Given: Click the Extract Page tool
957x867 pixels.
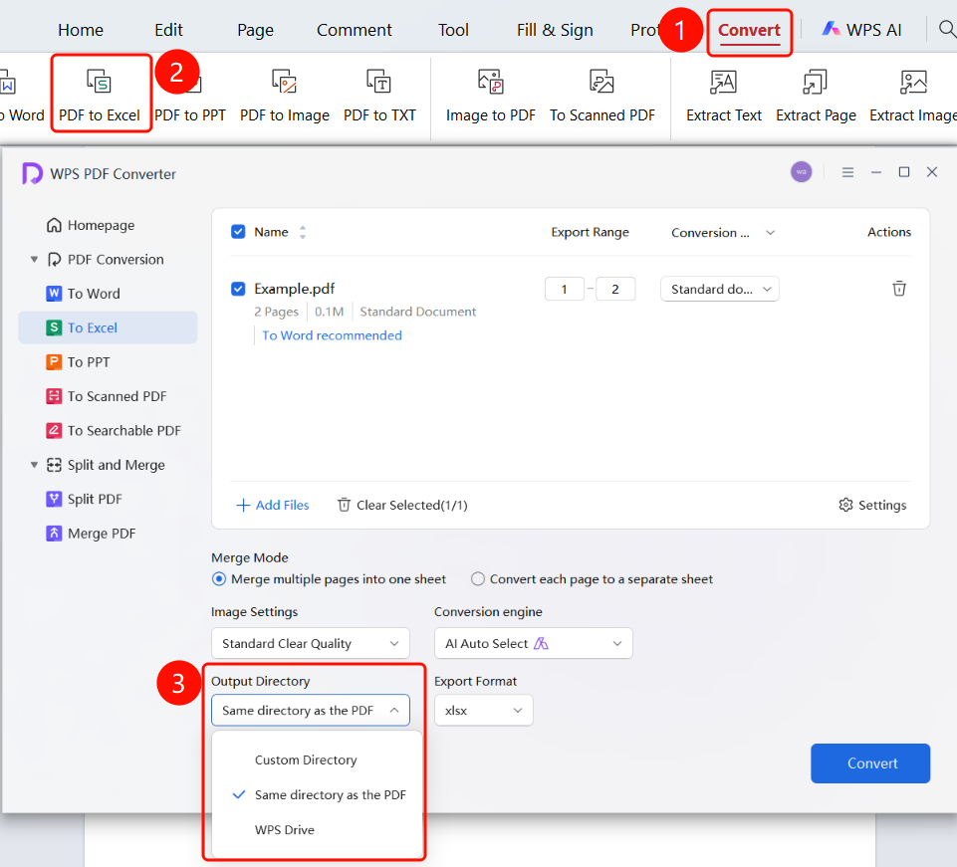Looking at the screenshot, I should [816, 95].
